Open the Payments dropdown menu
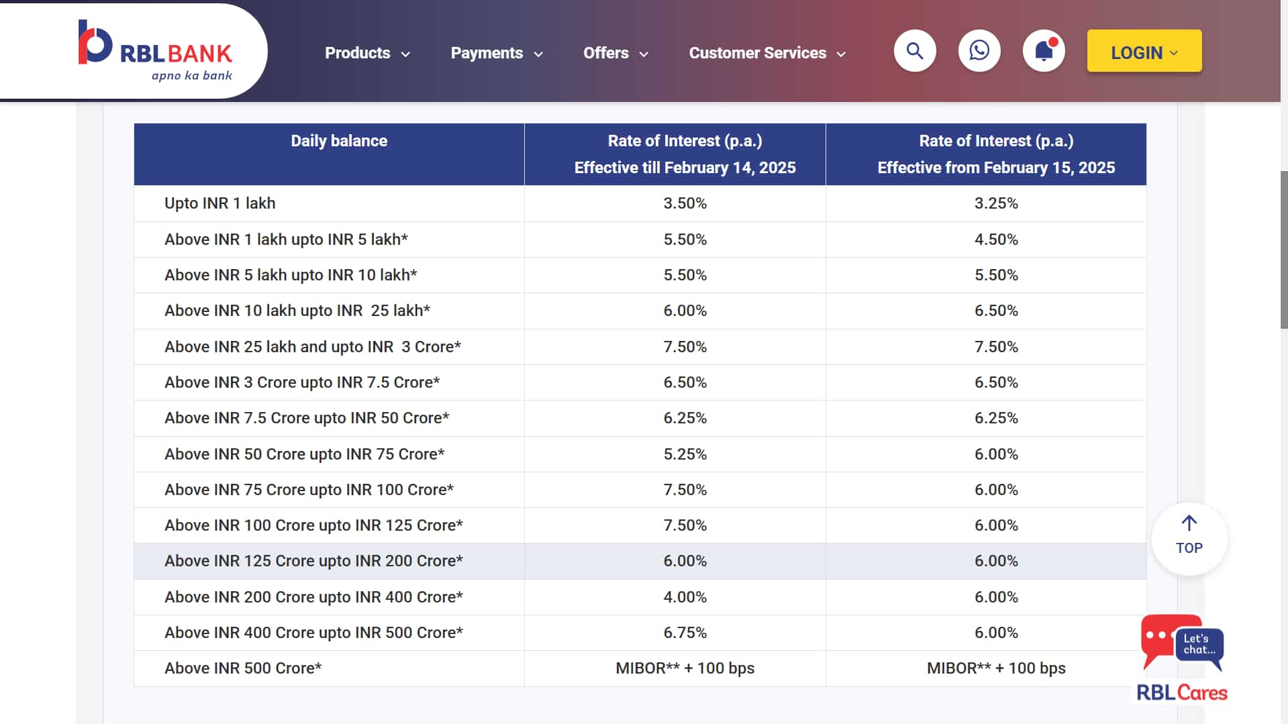The height and width of the screenshot is (724, 1288). 496,53
